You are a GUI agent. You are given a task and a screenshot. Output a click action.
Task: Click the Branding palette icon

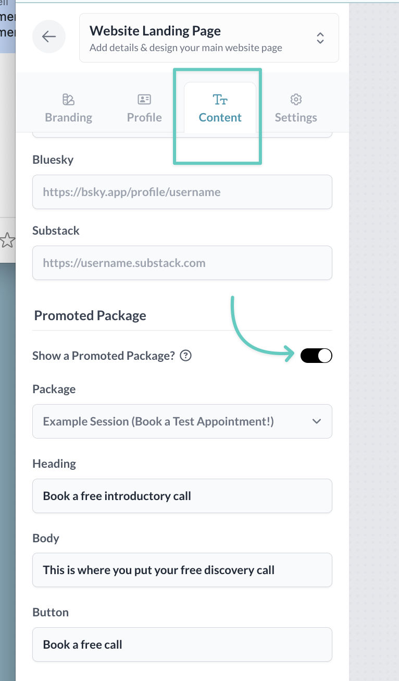click(68, 99)
